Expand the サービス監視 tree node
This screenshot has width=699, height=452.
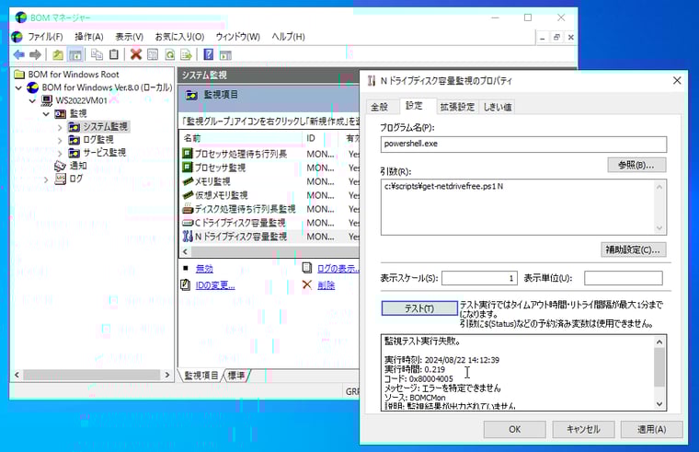coord(60,153)
